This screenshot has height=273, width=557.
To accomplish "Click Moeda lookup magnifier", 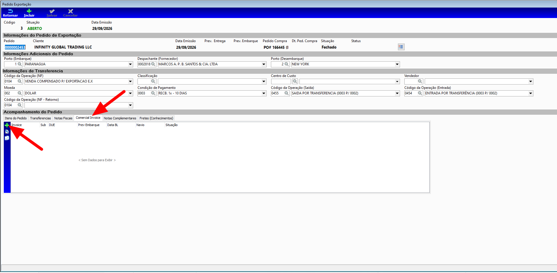I will click(x=20, y=93).
